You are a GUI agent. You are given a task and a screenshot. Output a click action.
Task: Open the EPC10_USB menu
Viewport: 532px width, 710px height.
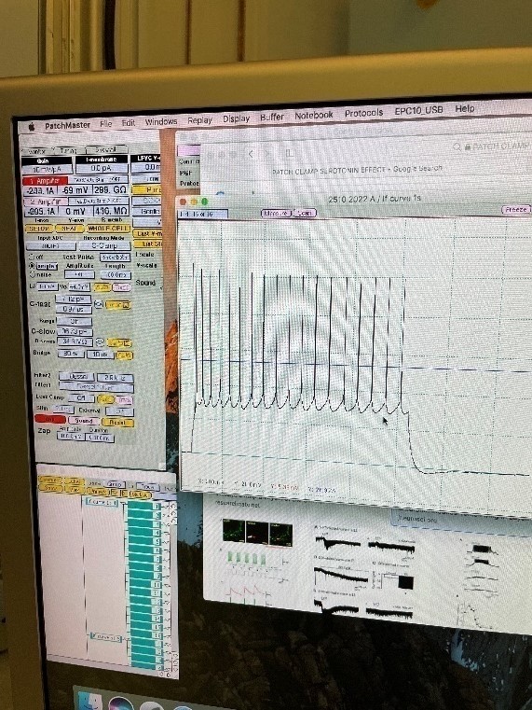pyautogui.click(x=418, y=111)
